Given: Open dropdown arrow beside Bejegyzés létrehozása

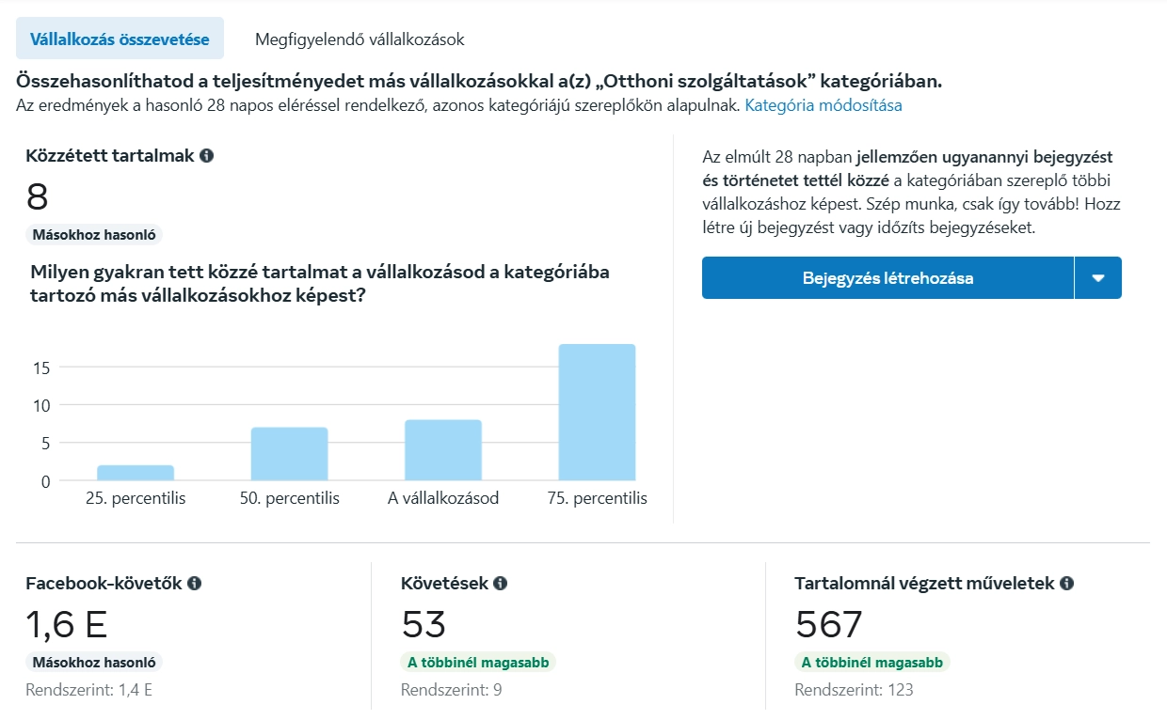Looking at the screenshot, I should (x=1097, y=278).
